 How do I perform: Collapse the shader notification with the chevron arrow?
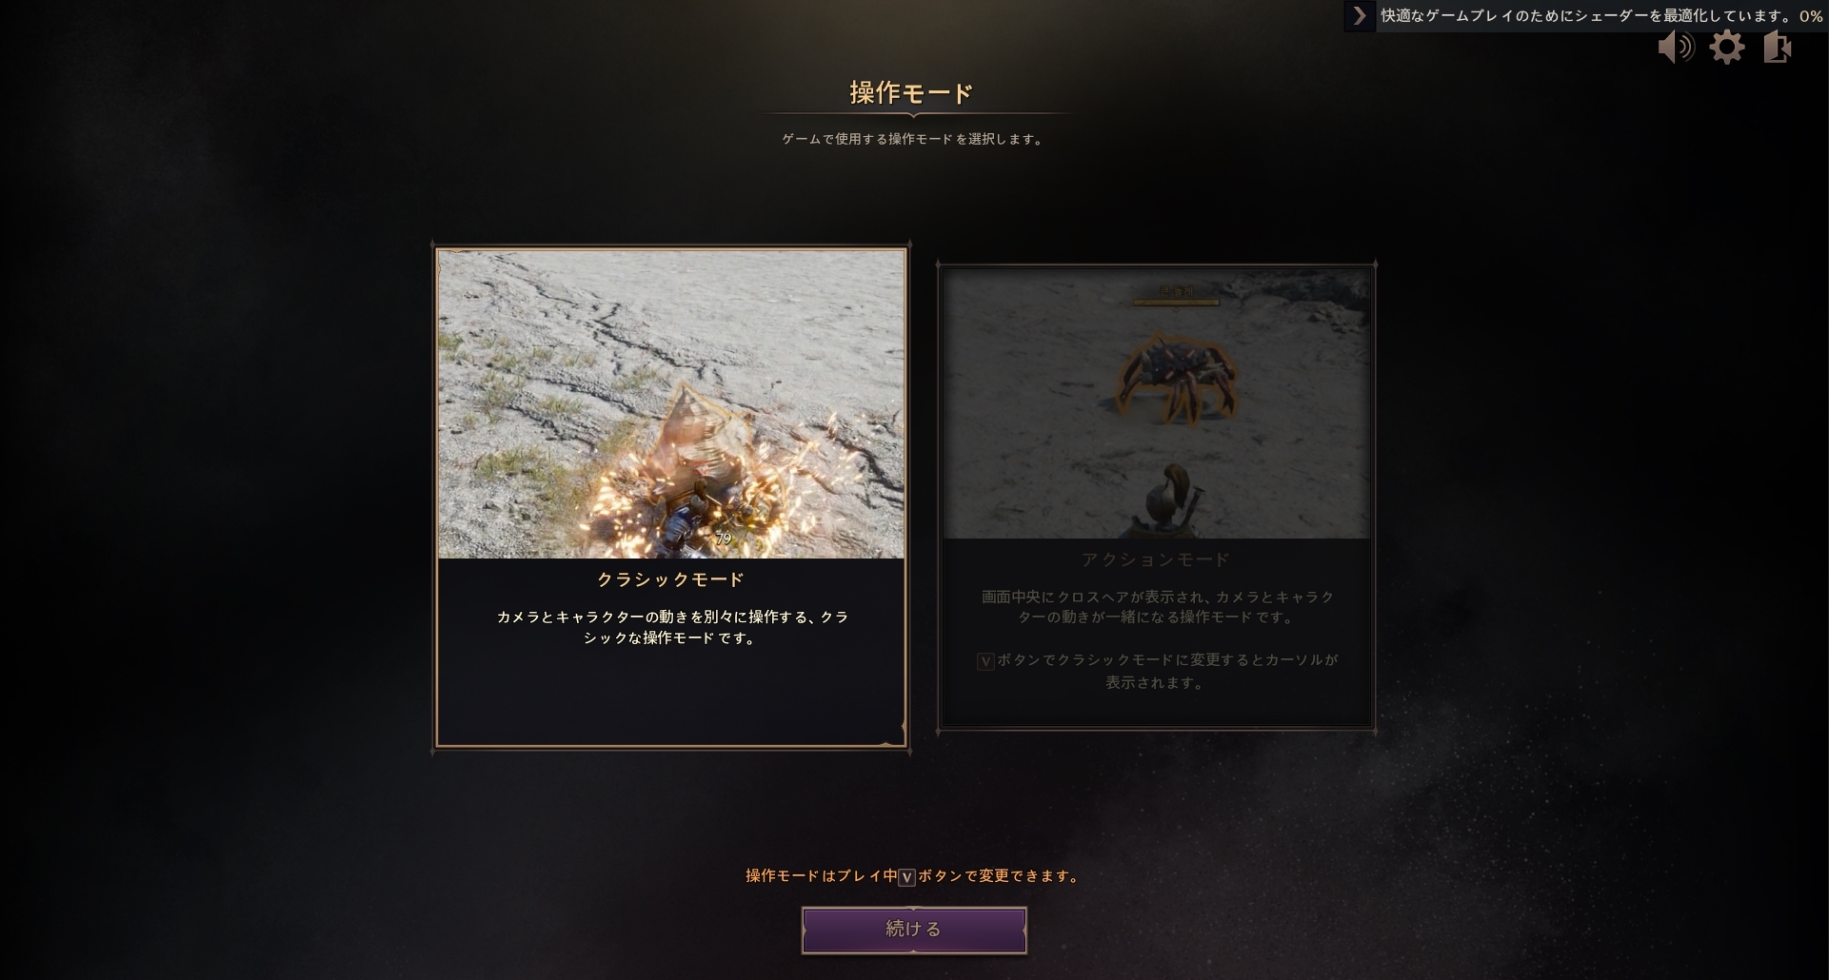(1360, 16)
